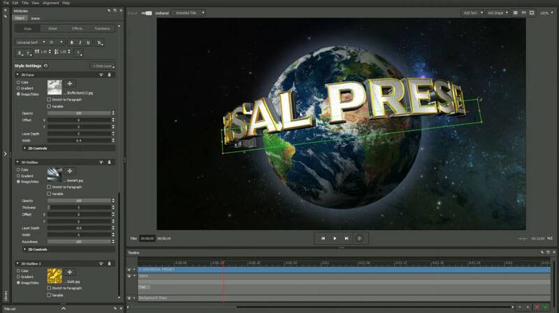Show the title-safe grid overlay icon
This screenshot has width=559, height=313.
(515, 13)
